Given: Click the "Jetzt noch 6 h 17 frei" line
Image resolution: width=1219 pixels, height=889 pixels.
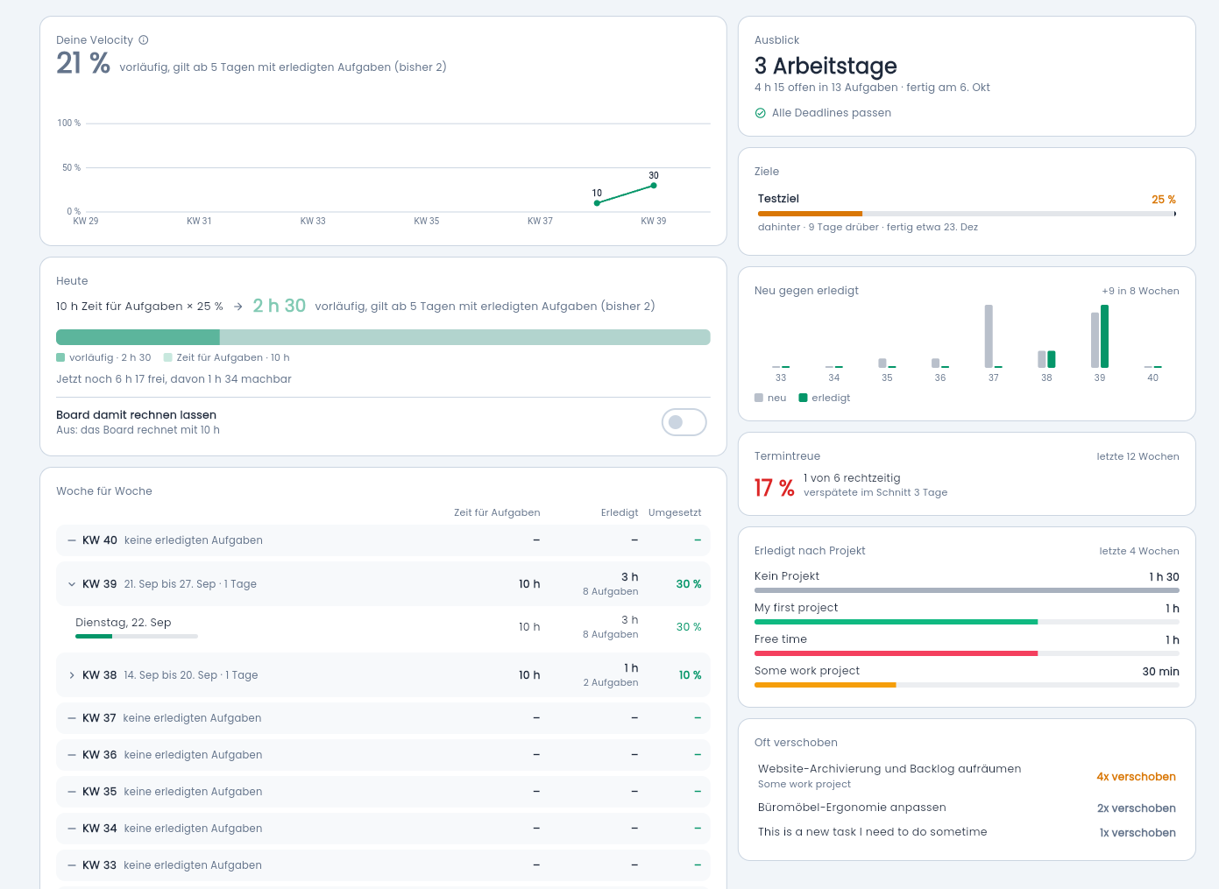Looking at the screenshot, I should [174, 379].
